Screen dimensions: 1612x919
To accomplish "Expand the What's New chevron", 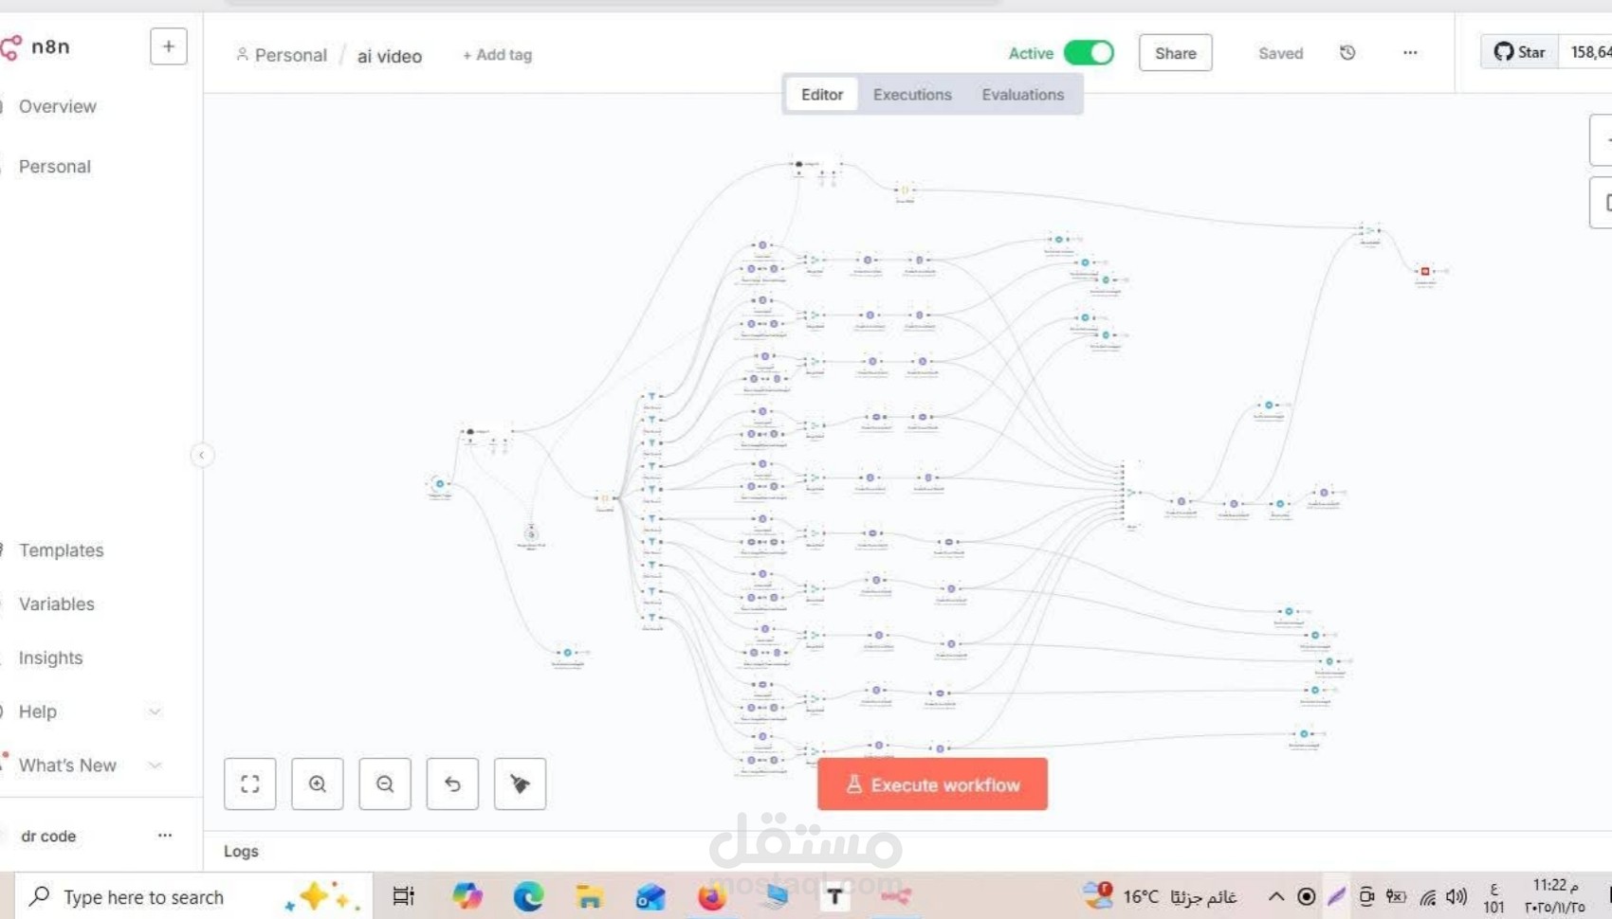I will [155, 765].
